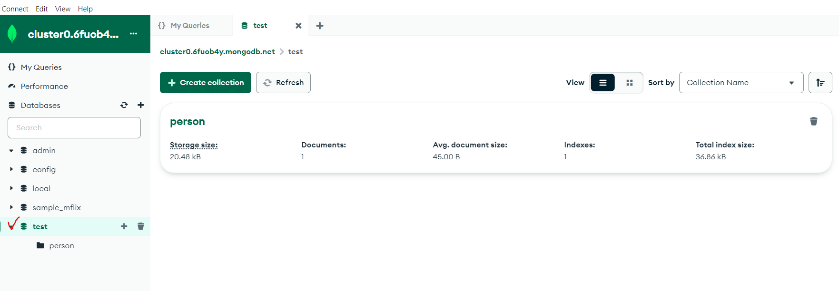This screenshot has width=839, height=291.
Task: Expand the local database tree
Action: click(x=11, y=188)
